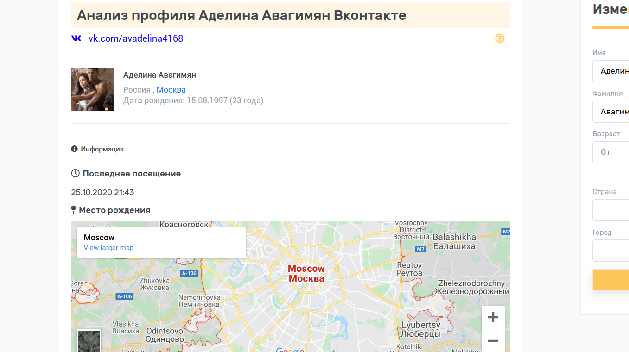Click the clock icon near Последнее посещение
This screenshot has width=629, height=352.
click(x=75, y=173)
